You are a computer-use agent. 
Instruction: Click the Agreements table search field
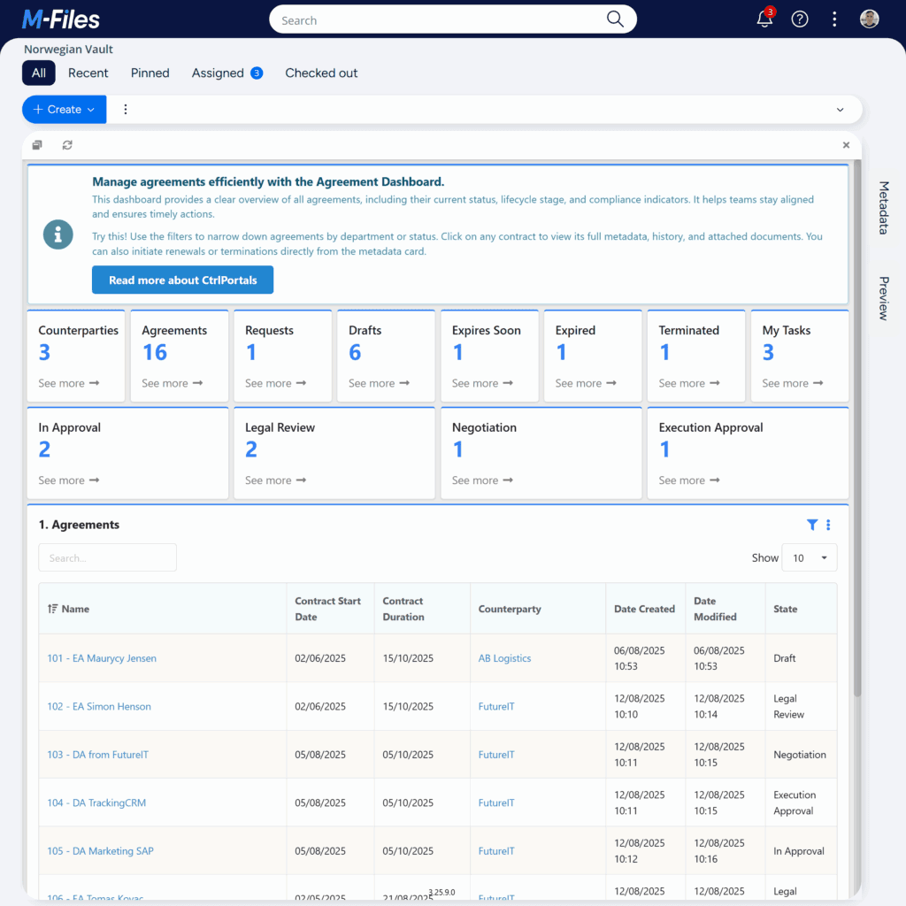(x=107, y=558)
